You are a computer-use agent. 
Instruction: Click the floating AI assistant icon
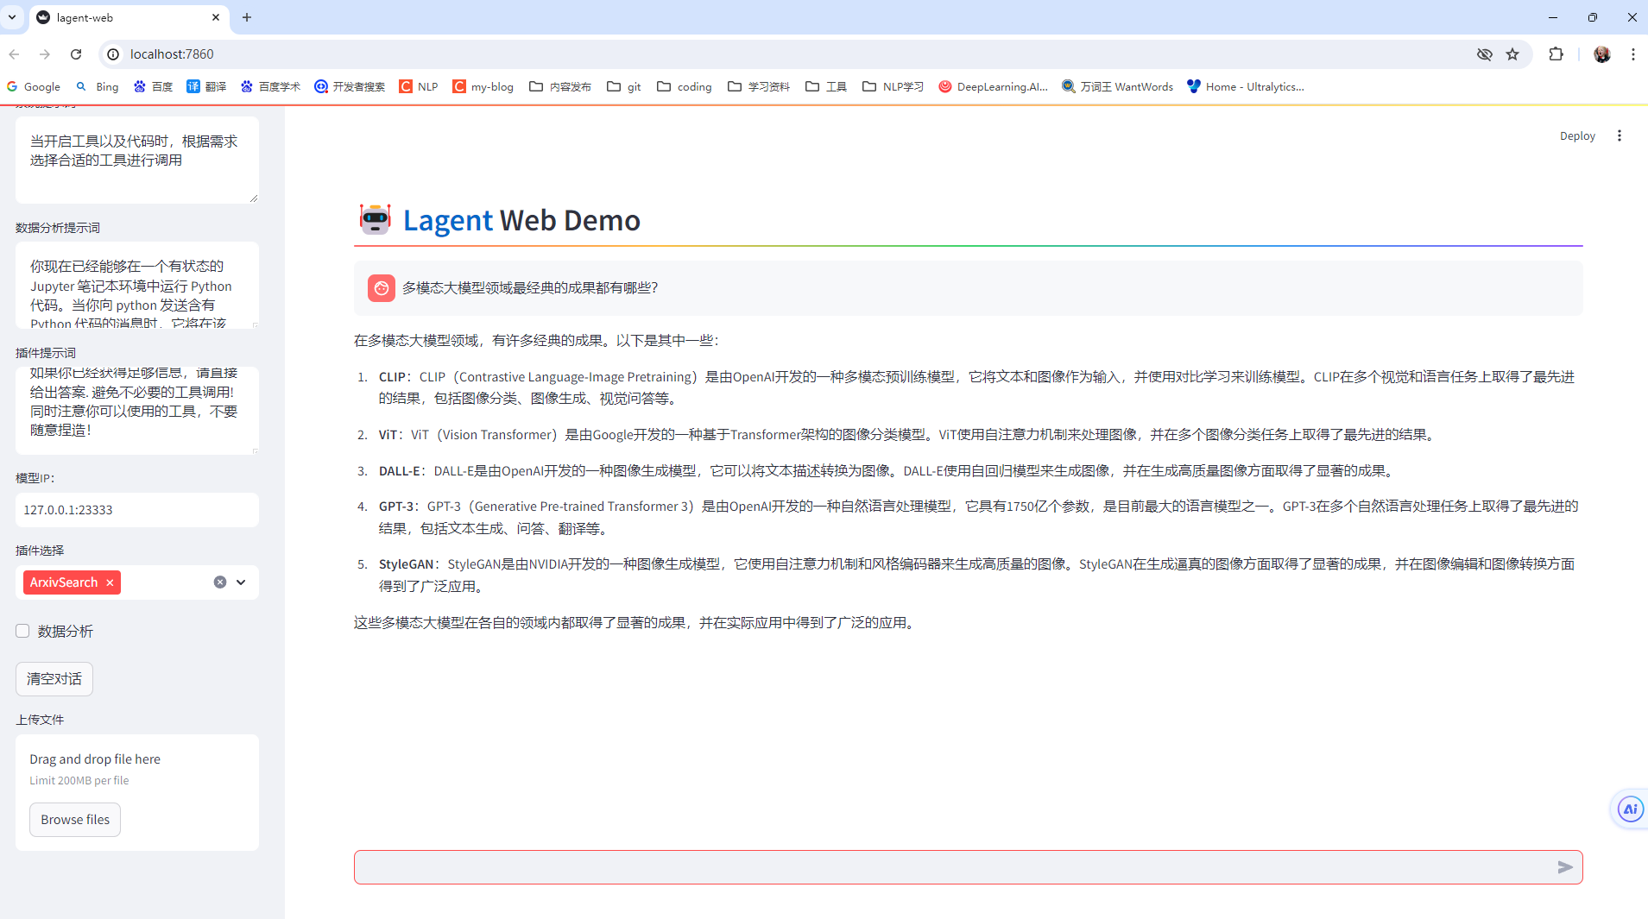tap(1630, 809)
